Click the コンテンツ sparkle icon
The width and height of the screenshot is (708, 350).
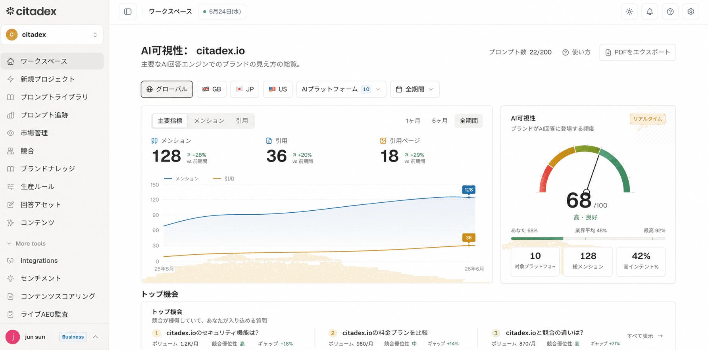point(11,223)
